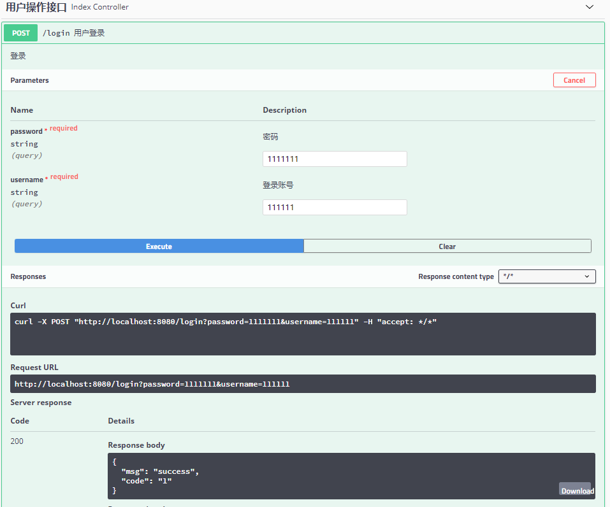Collapse the Index Controller section chevron
Viewport: 610px width, 507px height.
(x=590, y=7)
